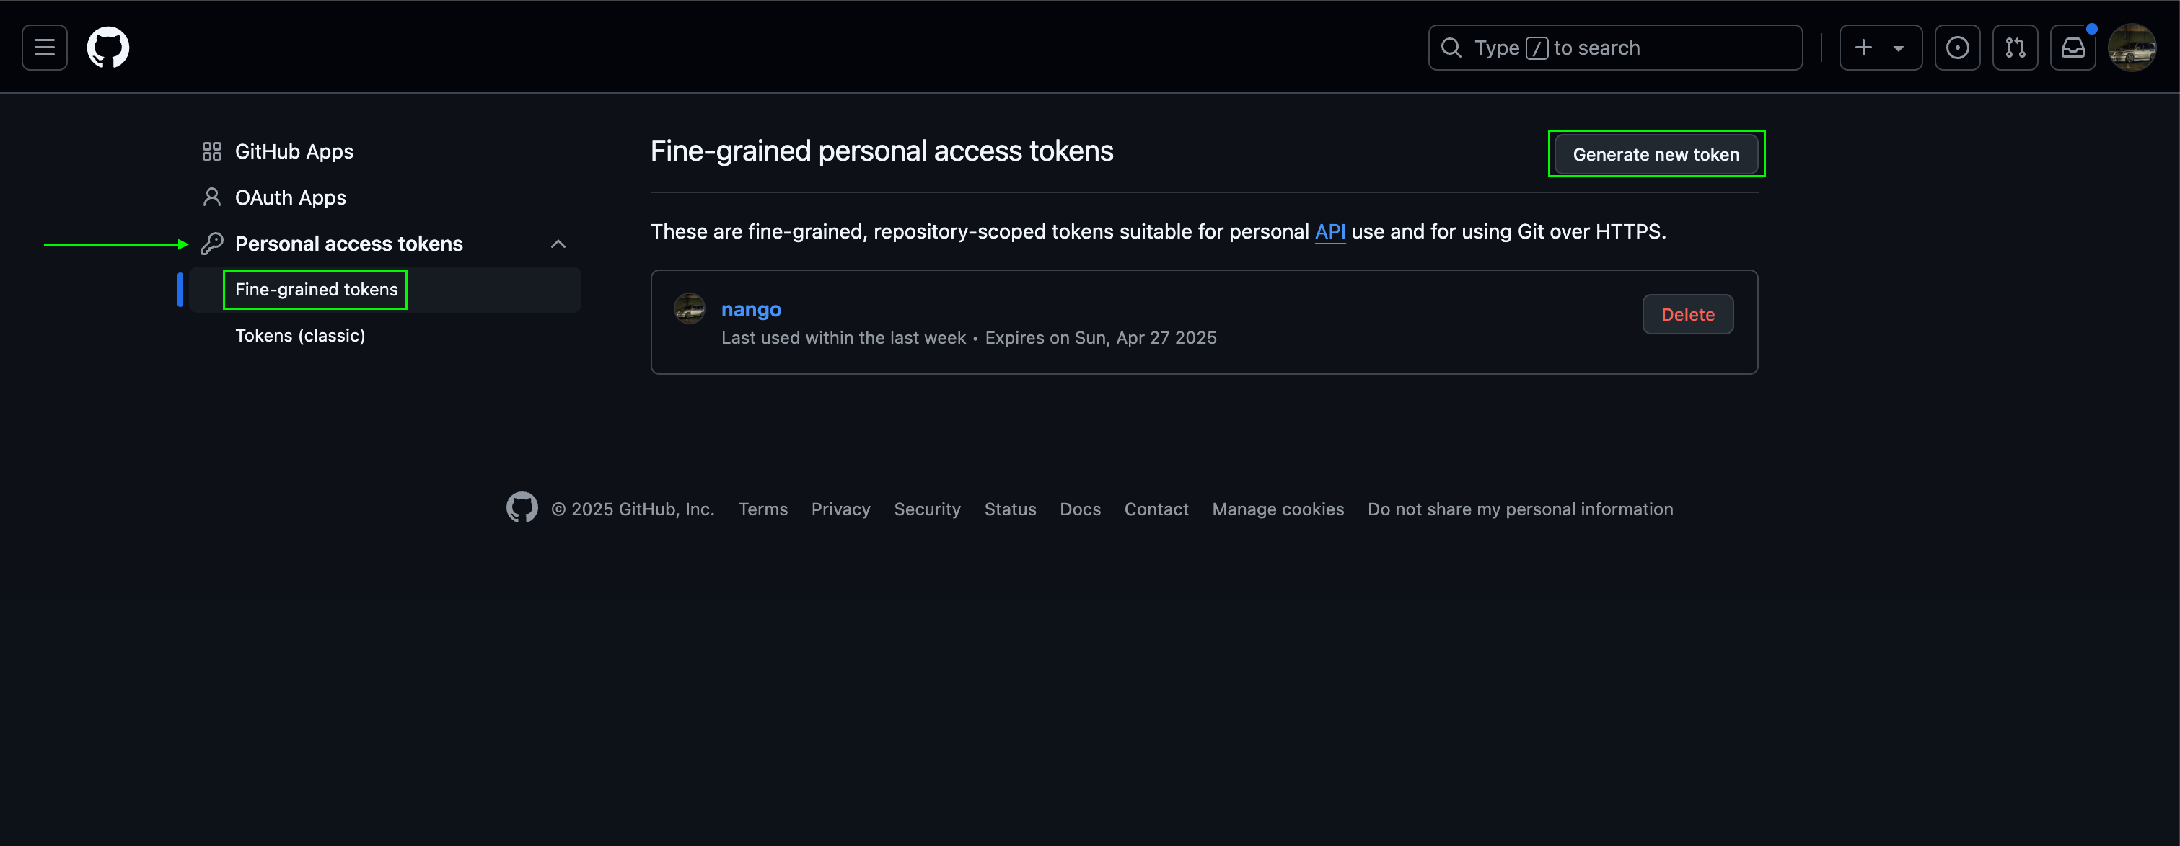Open the hamburger navigation menu

click(44, 48)
